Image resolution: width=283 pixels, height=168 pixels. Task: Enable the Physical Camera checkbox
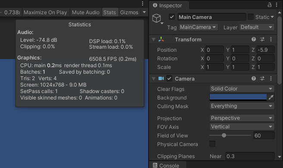coord(212,144)
